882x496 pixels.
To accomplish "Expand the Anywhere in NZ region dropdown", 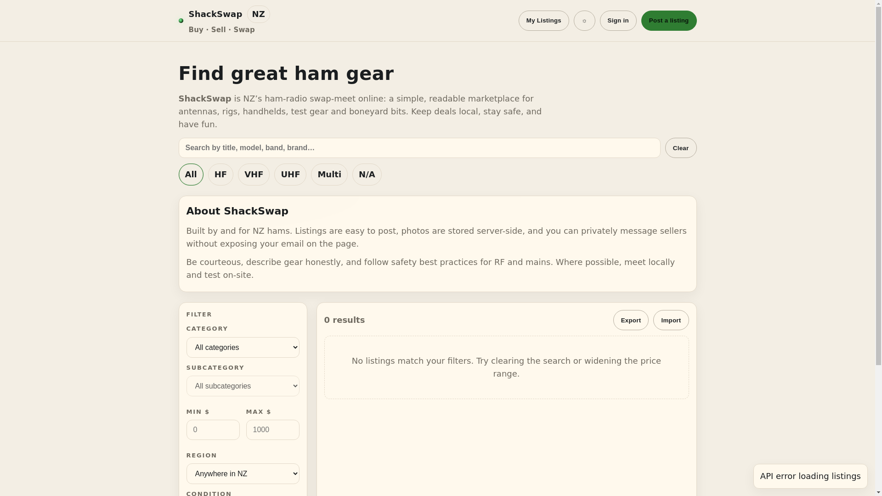I will pos(243,474).
